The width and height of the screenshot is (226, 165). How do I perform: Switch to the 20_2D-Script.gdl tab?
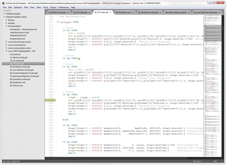pyautogui.click(x=80, y=13)
